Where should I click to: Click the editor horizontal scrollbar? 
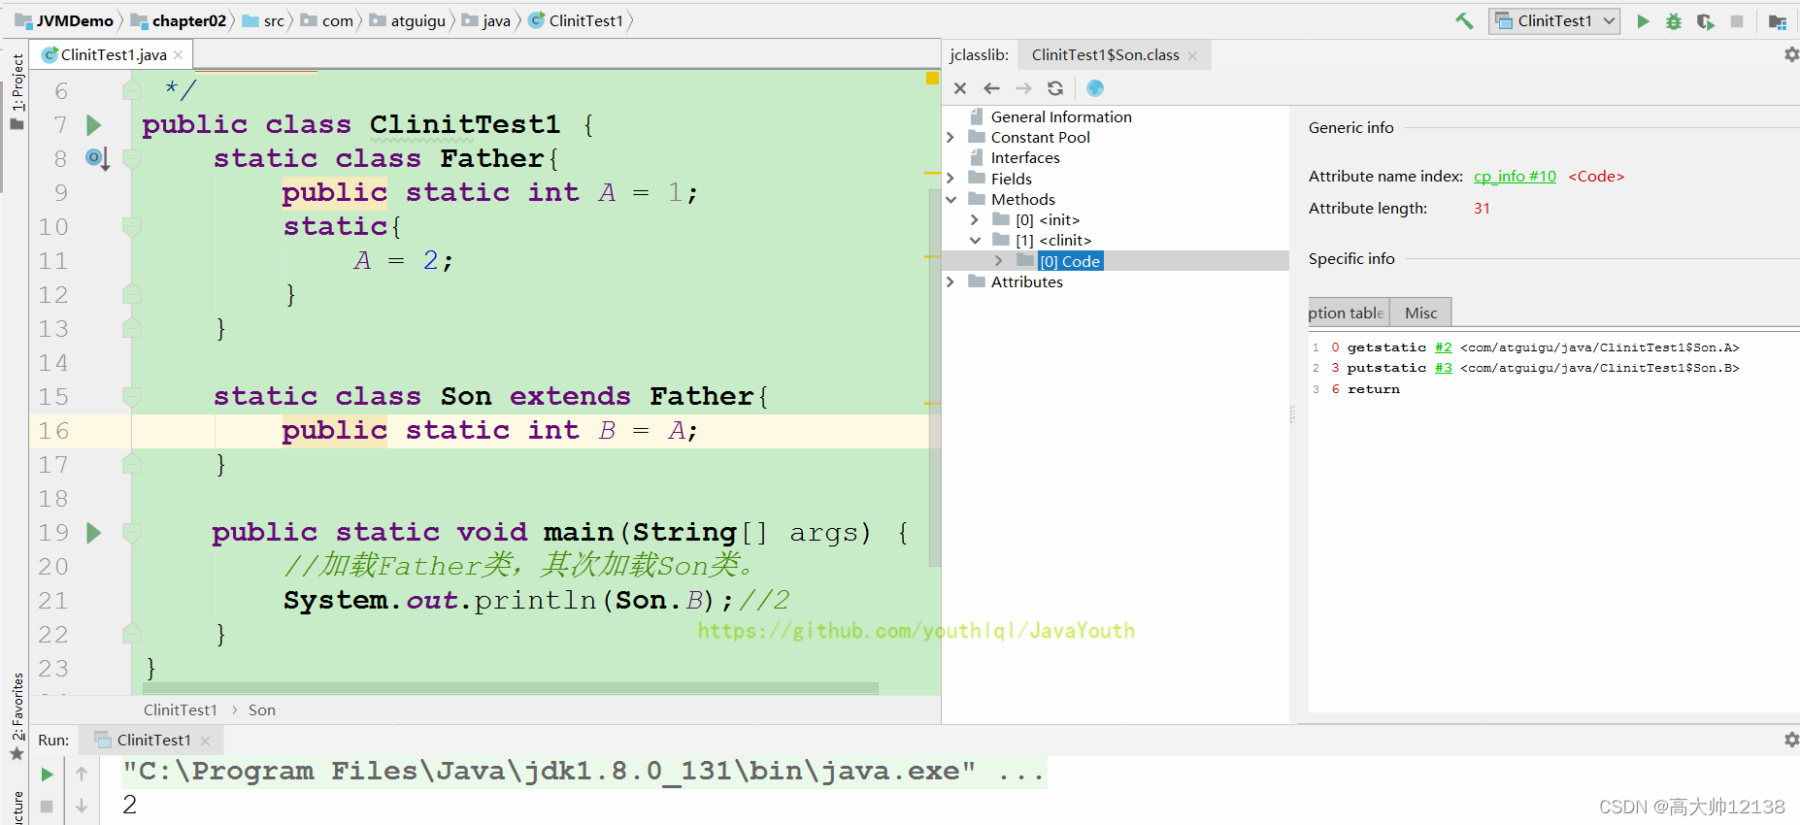(x=510, y=688)
